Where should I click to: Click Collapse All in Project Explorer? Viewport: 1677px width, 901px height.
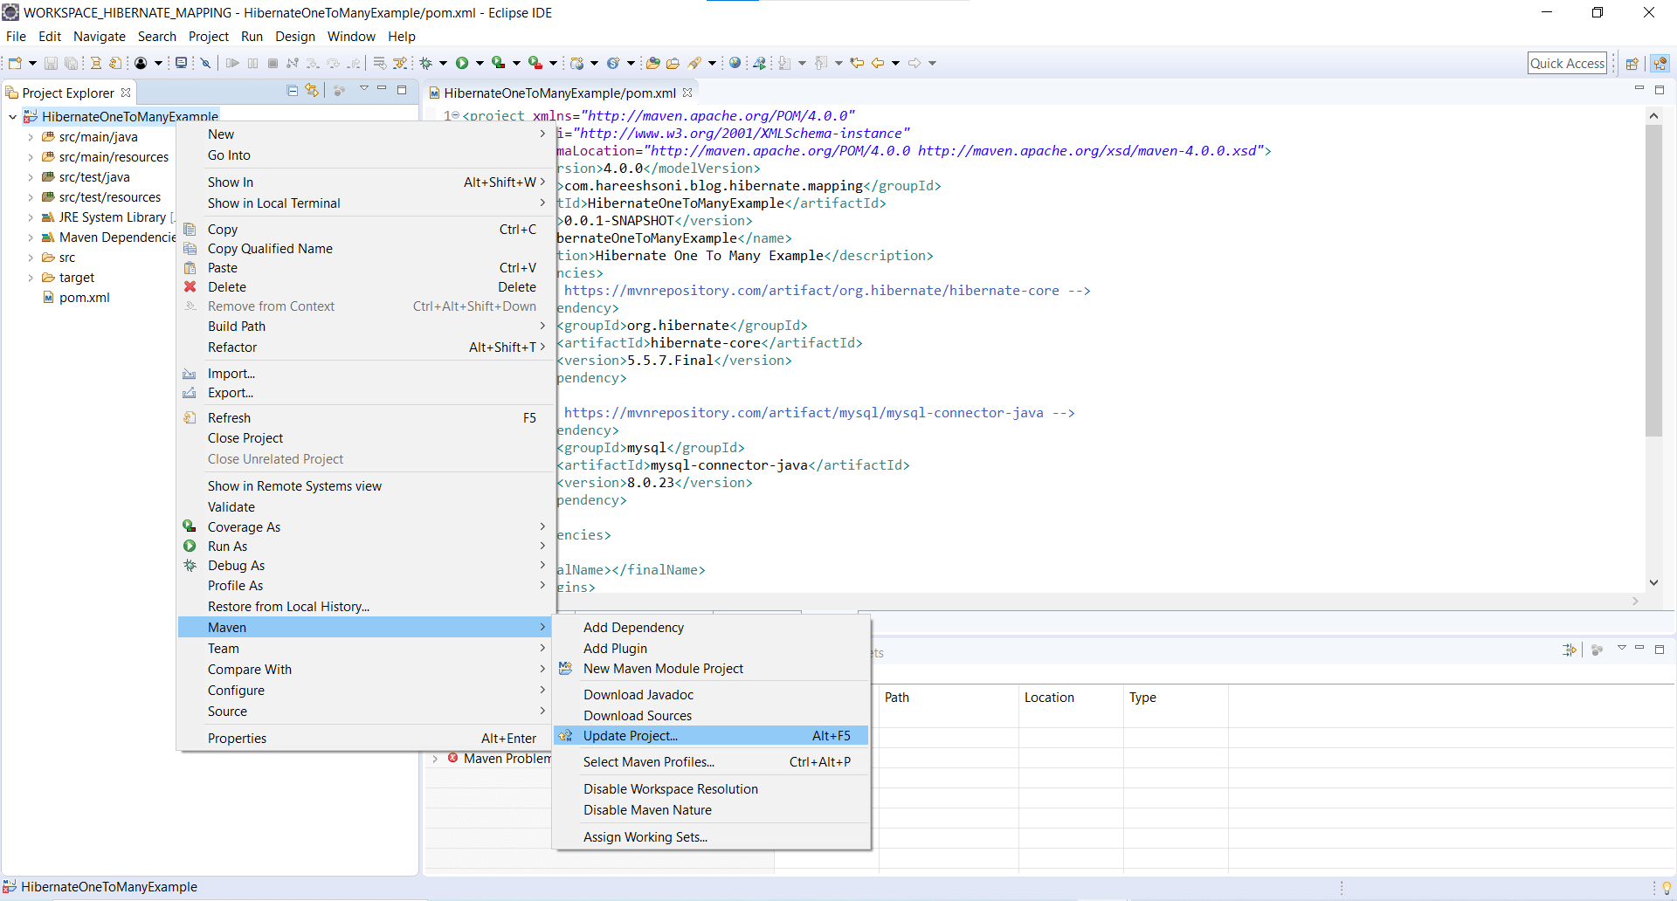293,90
